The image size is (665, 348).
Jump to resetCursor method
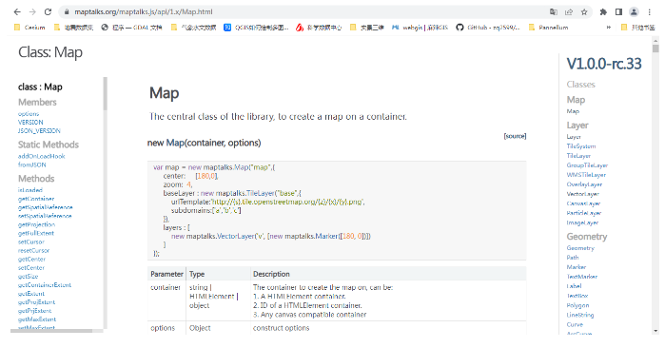tap(33, 250)
